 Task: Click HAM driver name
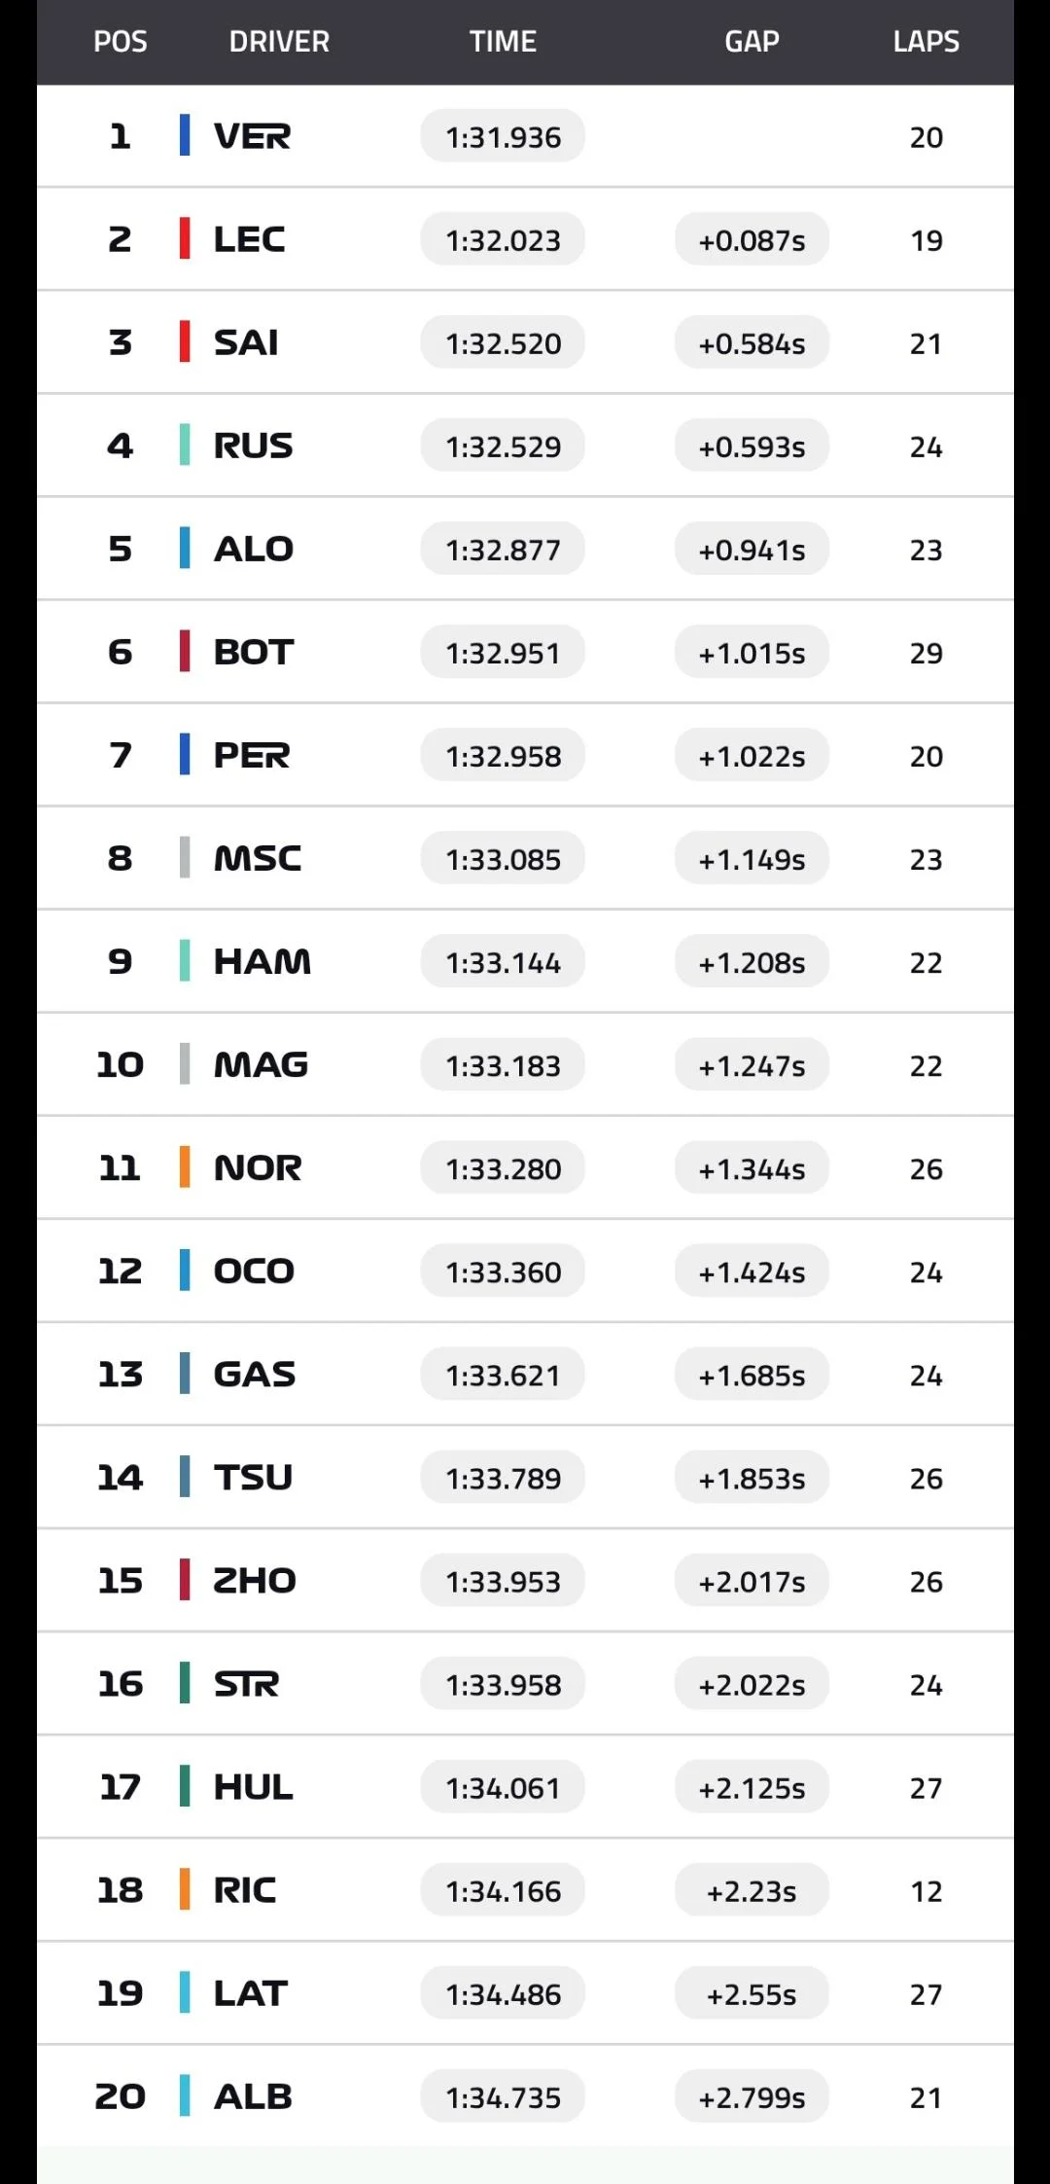tap(262, 961)
